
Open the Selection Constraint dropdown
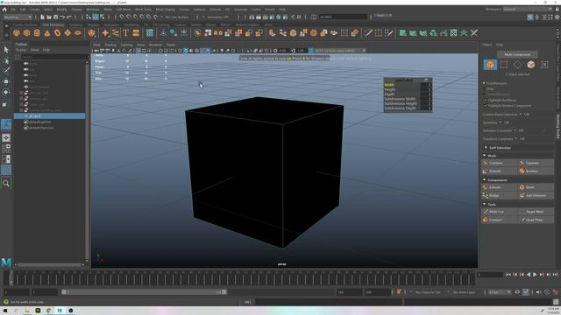(x=515, y=130)
